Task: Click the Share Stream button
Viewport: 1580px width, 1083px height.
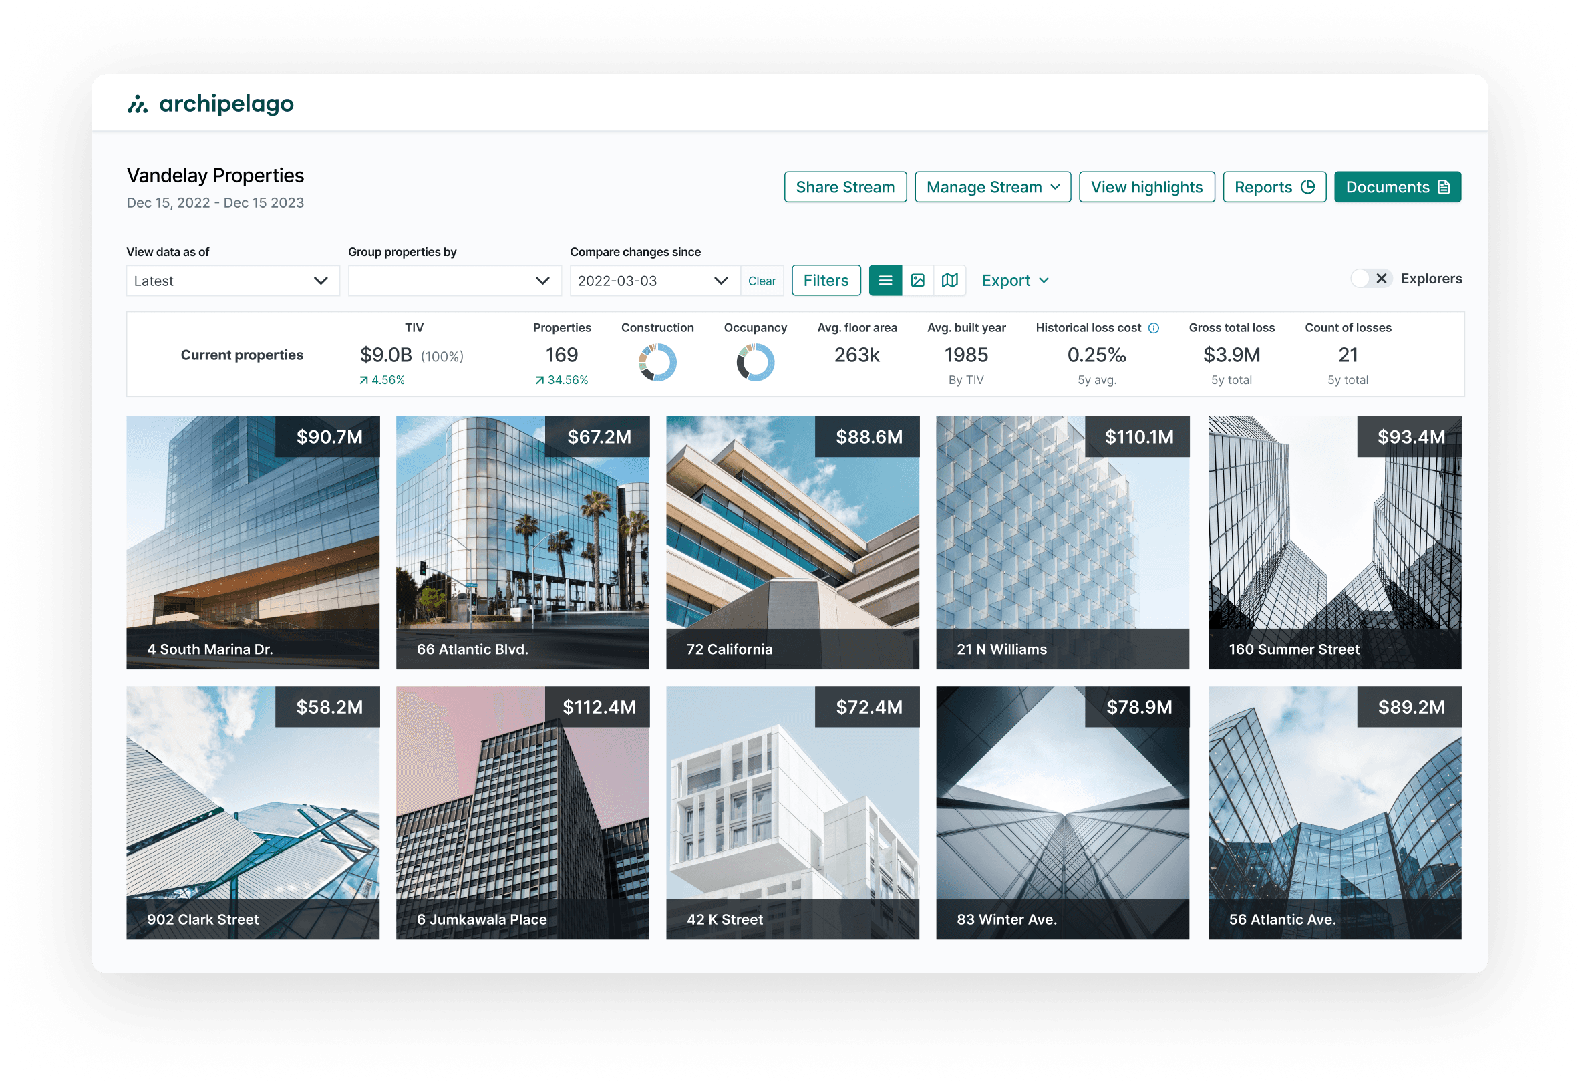Action: tap(845, 187)
